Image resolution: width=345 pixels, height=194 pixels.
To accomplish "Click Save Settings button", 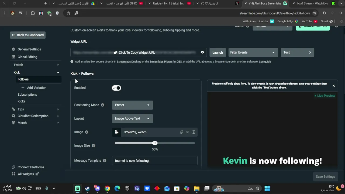I will tap(325, 177).
